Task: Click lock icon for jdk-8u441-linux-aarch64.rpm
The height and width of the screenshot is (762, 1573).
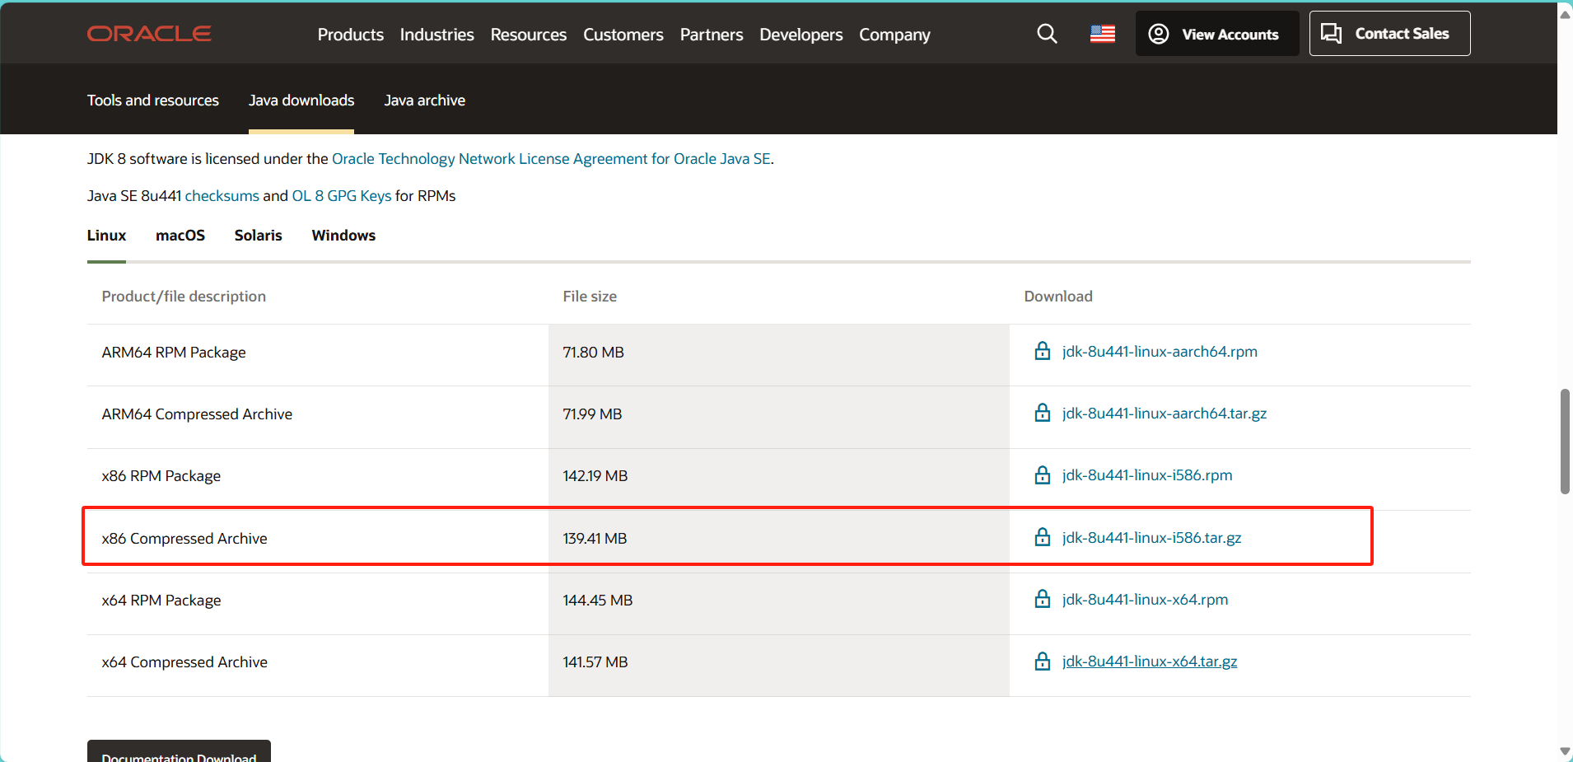Action: pyautogui.click(x=1043, y=351)
